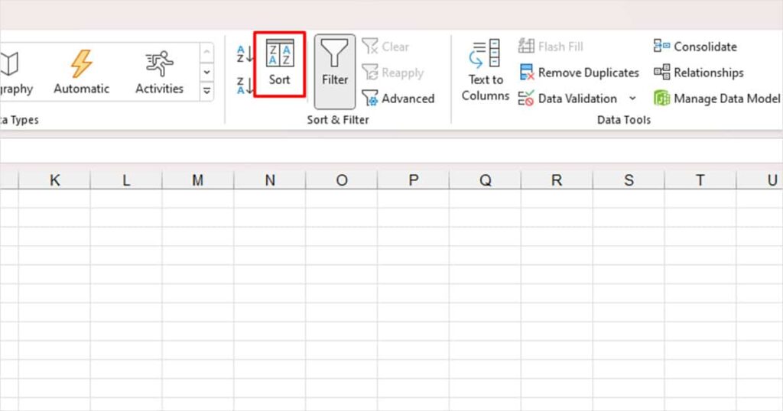Toggle the Filter funnel button
783x411 pixels.
335,71
